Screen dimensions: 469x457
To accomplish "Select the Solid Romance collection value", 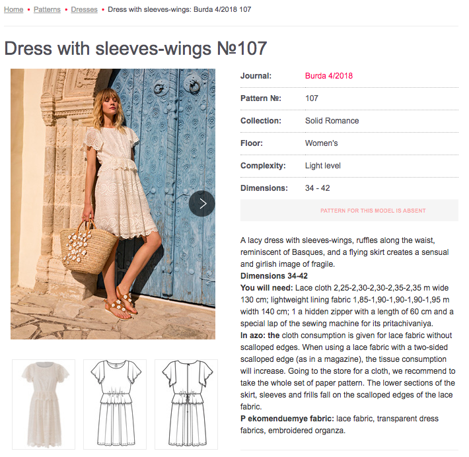I will pyautogui.click(x=332, y=121).
